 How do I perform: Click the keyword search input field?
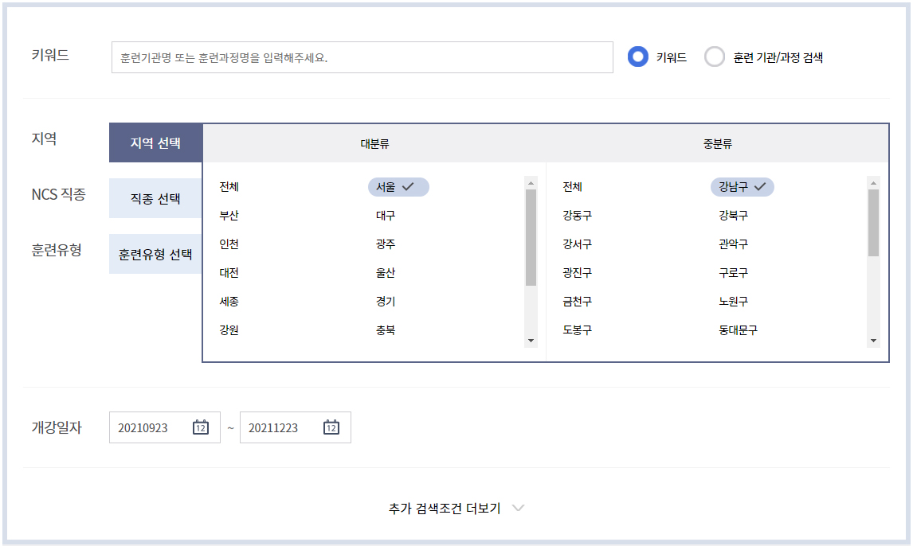coord(362,57)
